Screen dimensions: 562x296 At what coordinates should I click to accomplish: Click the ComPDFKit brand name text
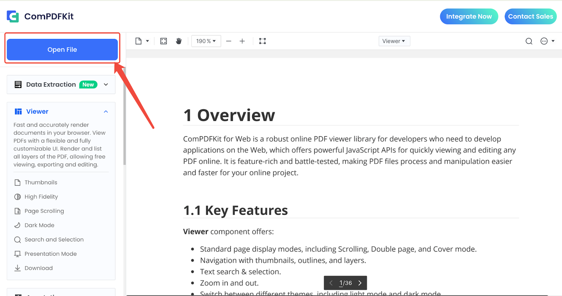coord(49,16)
